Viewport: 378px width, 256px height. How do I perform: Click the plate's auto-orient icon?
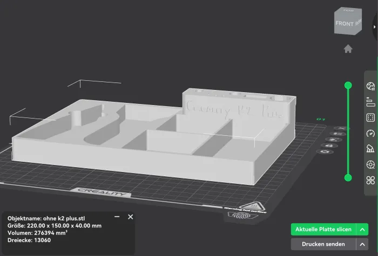point(334,140)
